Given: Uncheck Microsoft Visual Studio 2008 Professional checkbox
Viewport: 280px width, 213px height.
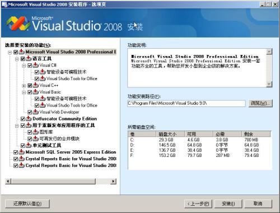Looking at the screenshot, I should (x=16, y=52).
